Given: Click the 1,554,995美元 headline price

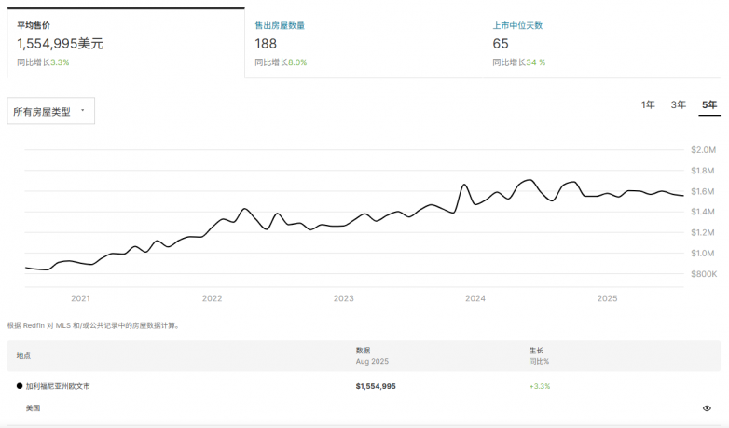Looking at the screenshot, I should pos(61,44).
